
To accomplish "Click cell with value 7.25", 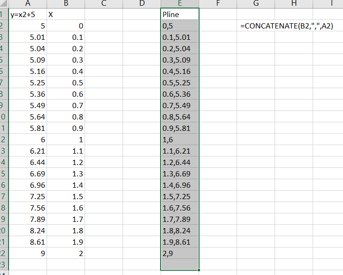I will 28,196.
